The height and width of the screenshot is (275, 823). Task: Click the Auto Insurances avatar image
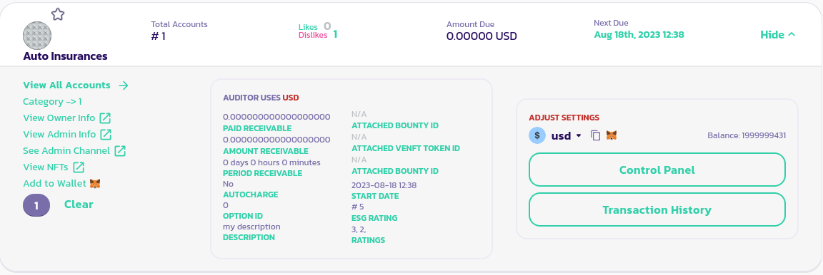[37, 36]
